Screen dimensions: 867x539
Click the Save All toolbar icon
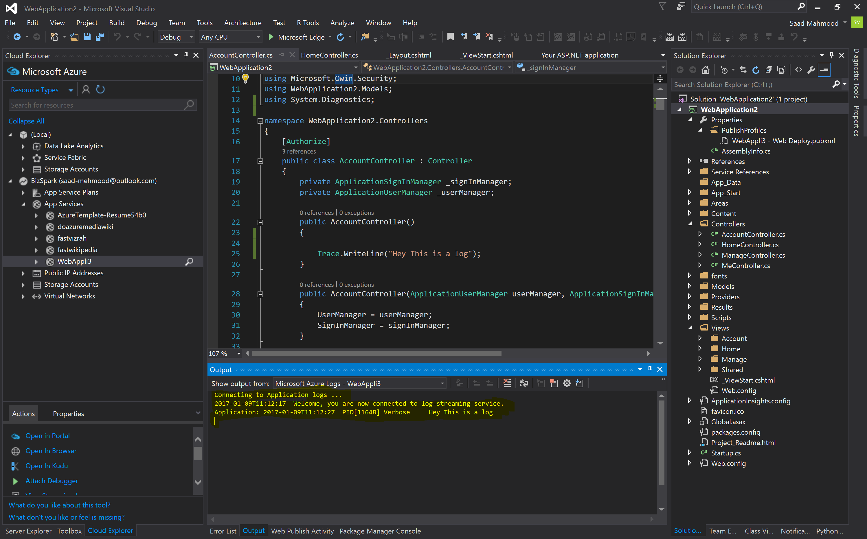[x=100, y=37]
